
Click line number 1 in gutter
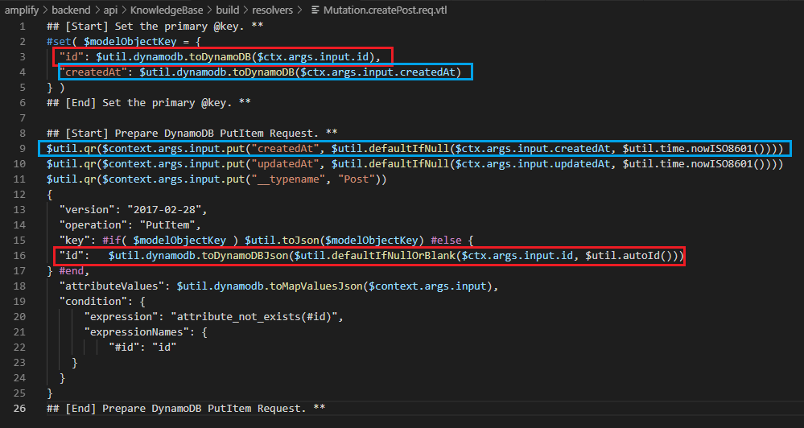pos(22,26)
